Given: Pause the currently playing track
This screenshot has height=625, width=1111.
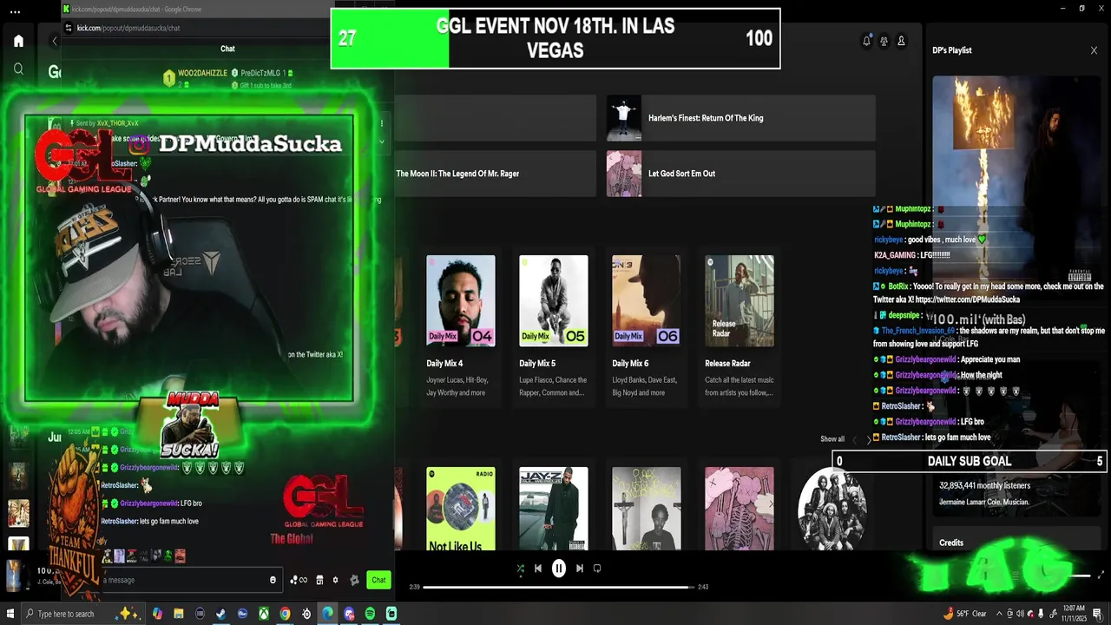Looking at the screenshot, I should (x=558, y=569).
